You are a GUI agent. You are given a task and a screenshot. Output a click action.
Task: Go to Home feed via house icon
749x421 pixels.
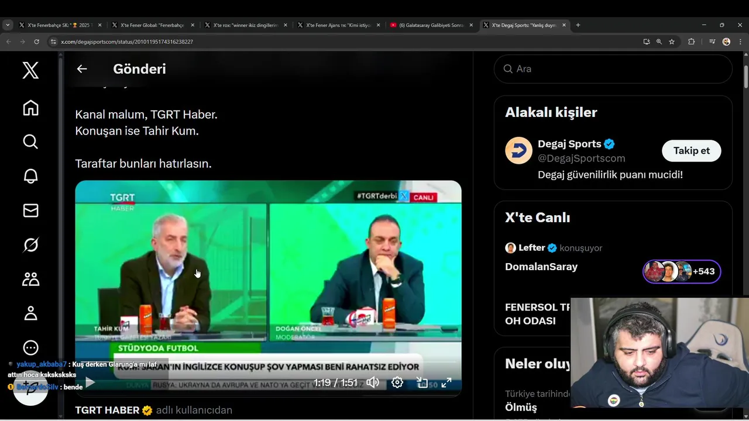pos(30,108)
